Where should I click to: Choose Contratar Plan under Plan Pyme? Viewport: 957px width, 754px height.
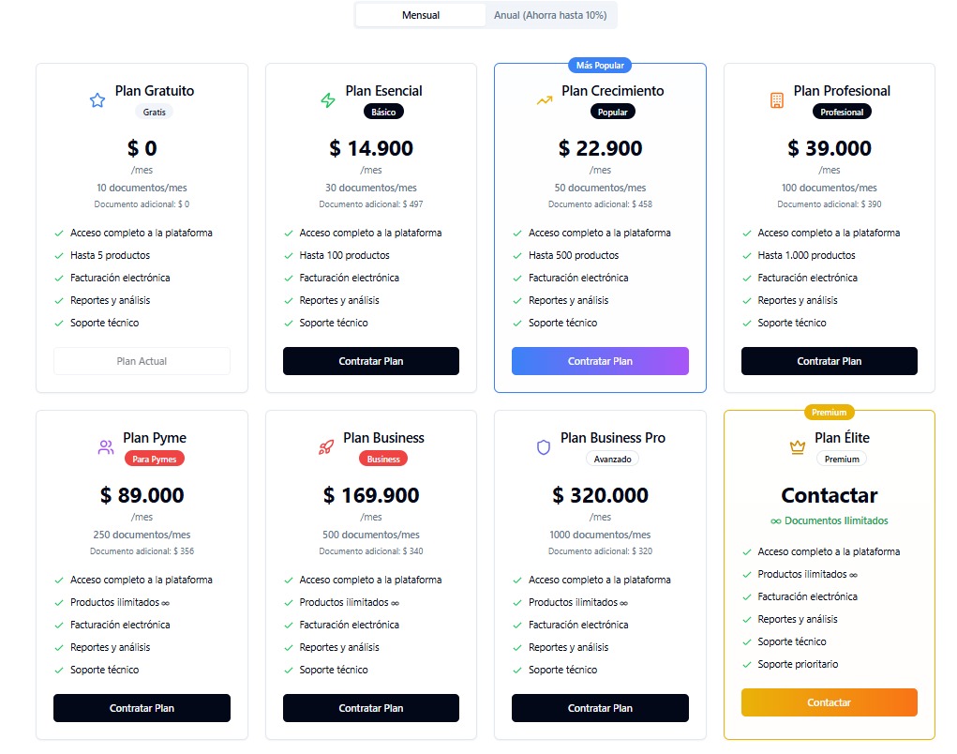[x=142, y=708]
